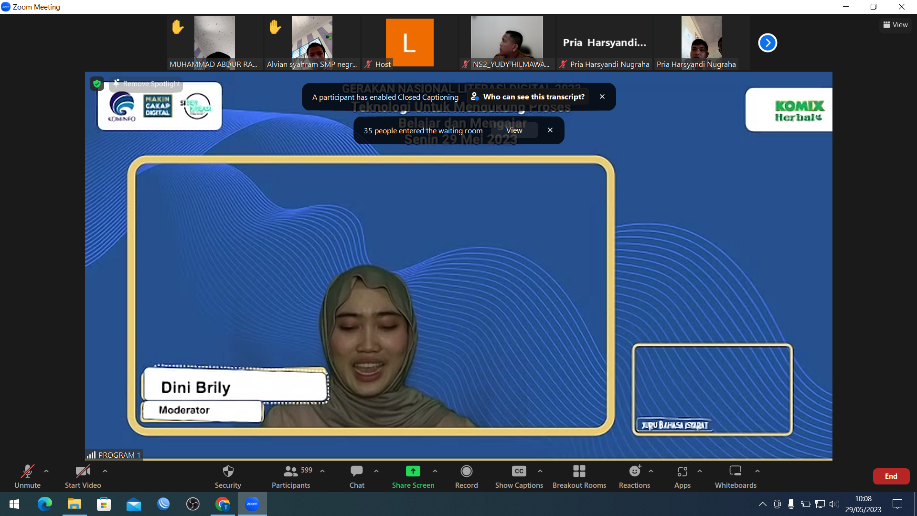Select Alvian syahram participant thumbnail
917x516 pixels.
tap(312, 43)
